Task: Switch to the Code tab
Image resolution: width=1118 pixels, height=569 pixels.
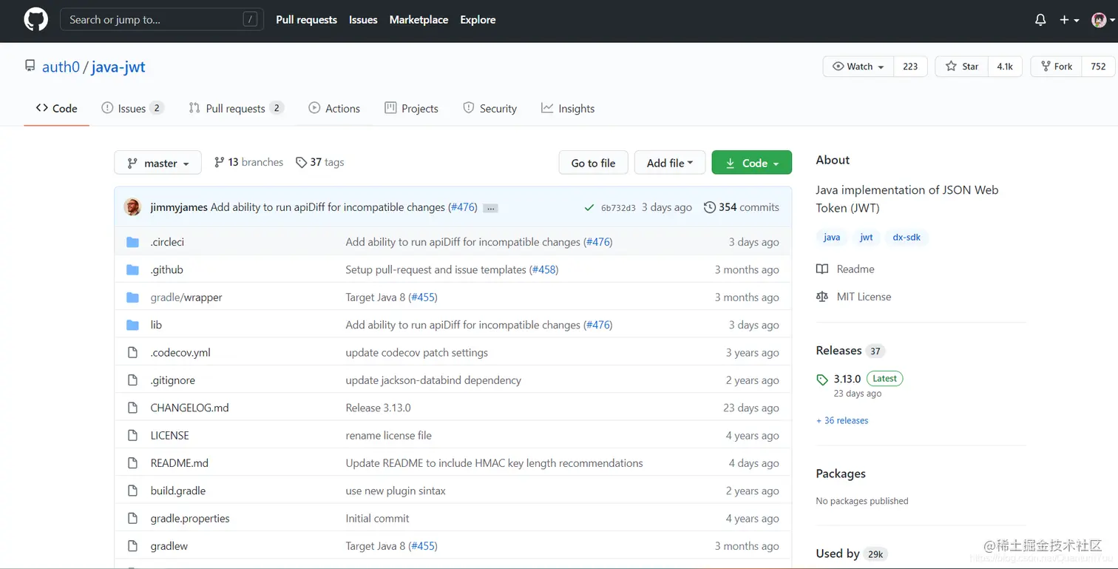Action: coord(57,108)
